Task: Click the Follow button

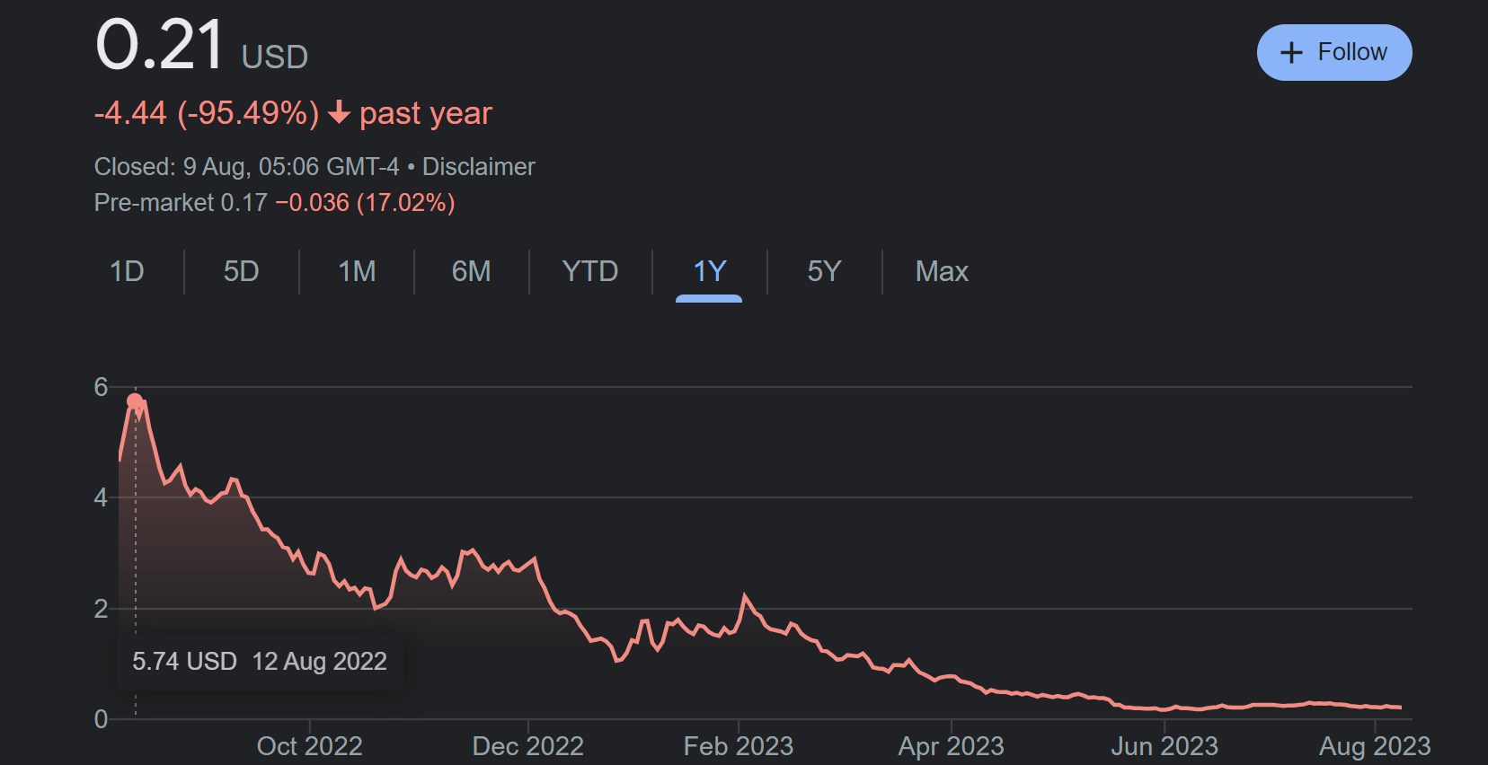Action: tap(1333, 52)
